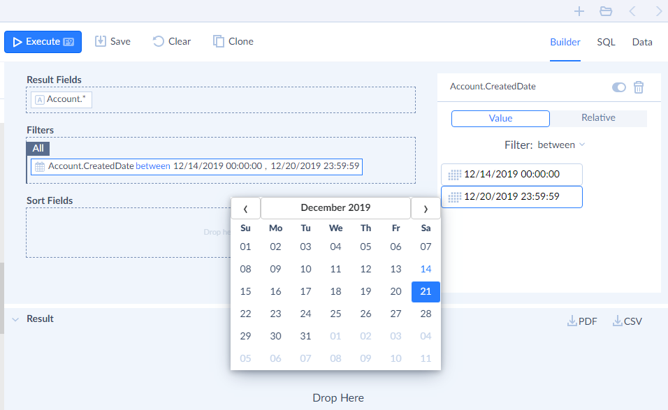The height and width of the screenshot is (410, 668).
Task: Switch to Relative date mode
Action: tap(598, 118)
